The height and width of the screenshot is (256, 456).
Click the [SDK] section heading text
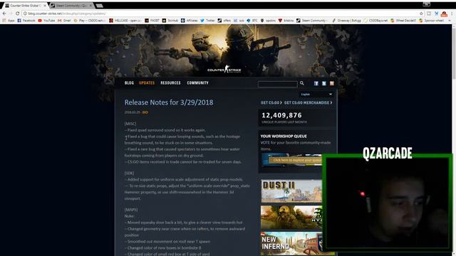pyautogui.click(x=129, y=173)
